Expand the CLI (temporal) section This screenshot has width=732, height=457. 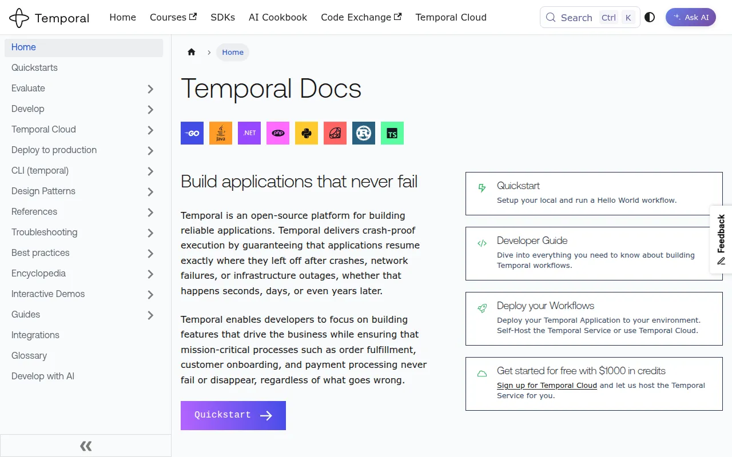pos(150,171)
